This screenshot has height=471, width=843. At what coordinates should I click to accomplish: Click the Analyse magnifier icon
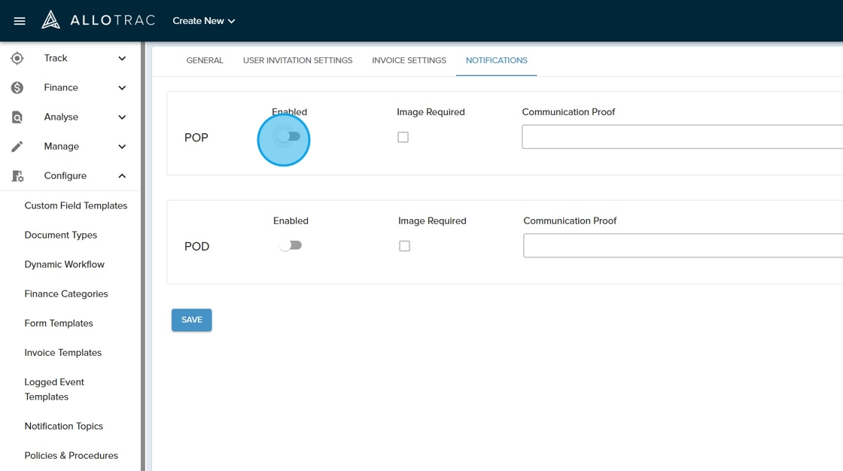pyautogui.click(x=17, y=117)
